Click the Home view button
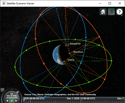 coord(103,12)
